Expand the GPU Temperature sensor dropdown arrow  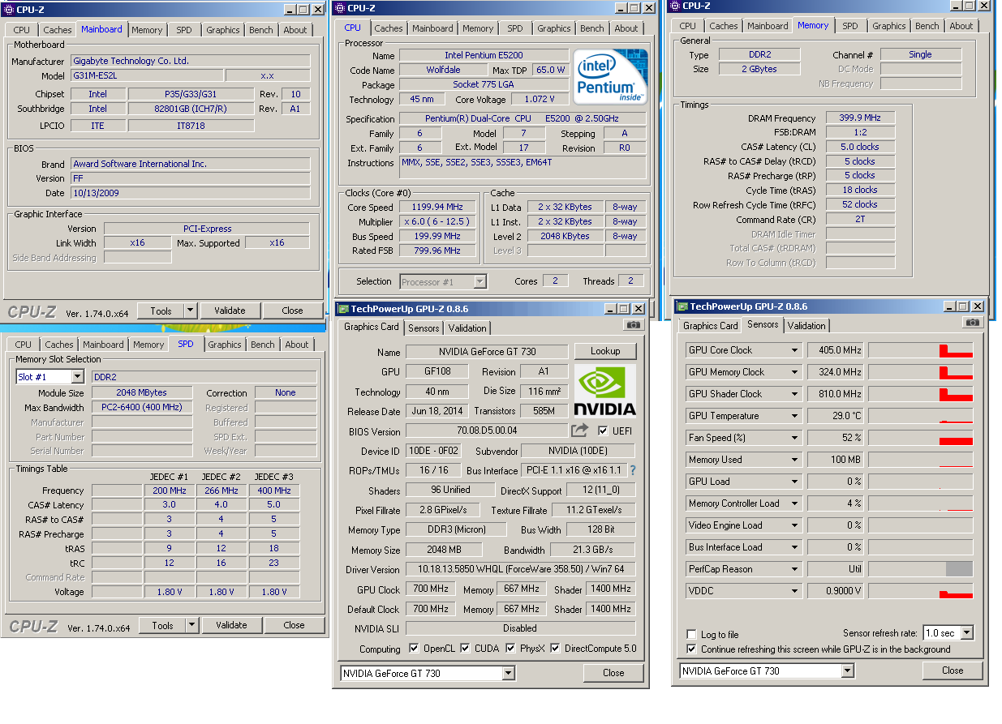click(794, 416)
